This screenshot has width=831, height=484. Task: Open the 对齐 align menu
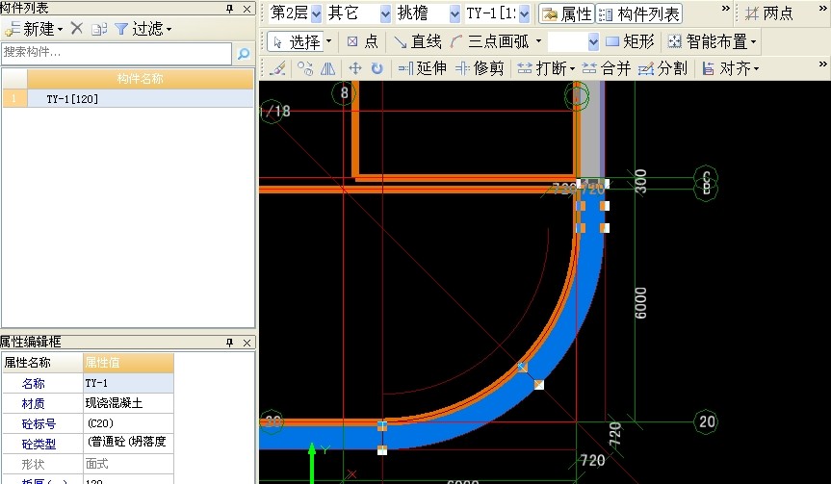pyautogui.click(x=730, y=68)
